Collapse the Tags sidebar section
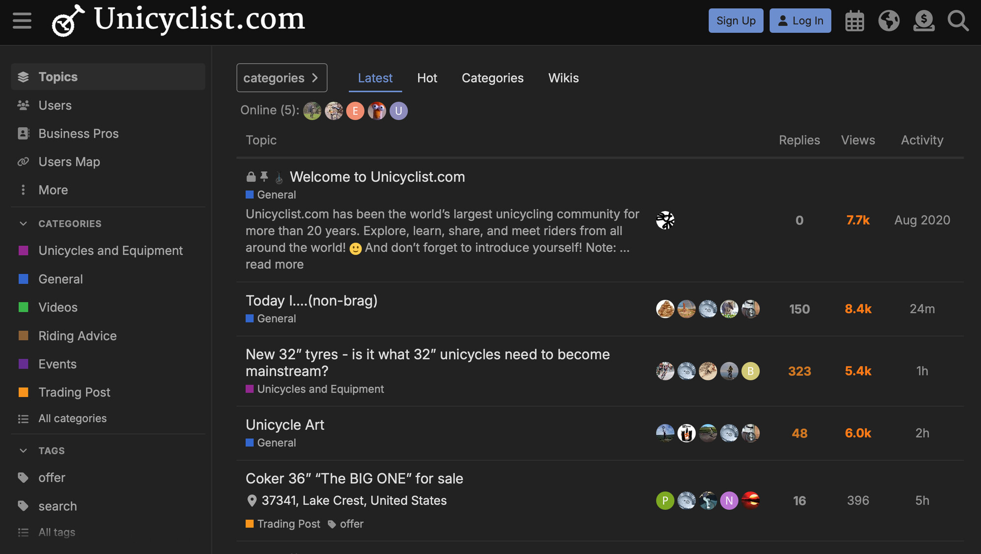 [23, 450]
